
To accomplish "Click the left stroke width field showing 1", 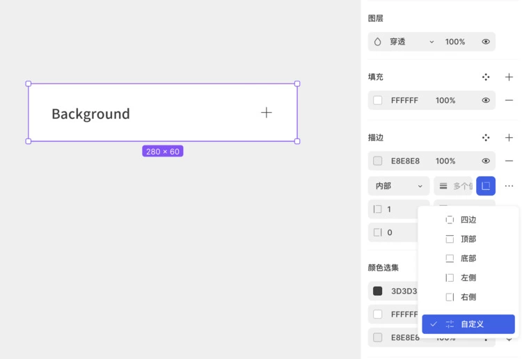I will click(398, 209).
